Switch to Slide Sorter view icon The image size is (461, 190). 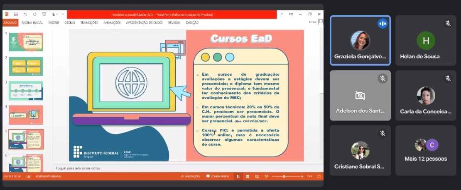tap(248, 176)
